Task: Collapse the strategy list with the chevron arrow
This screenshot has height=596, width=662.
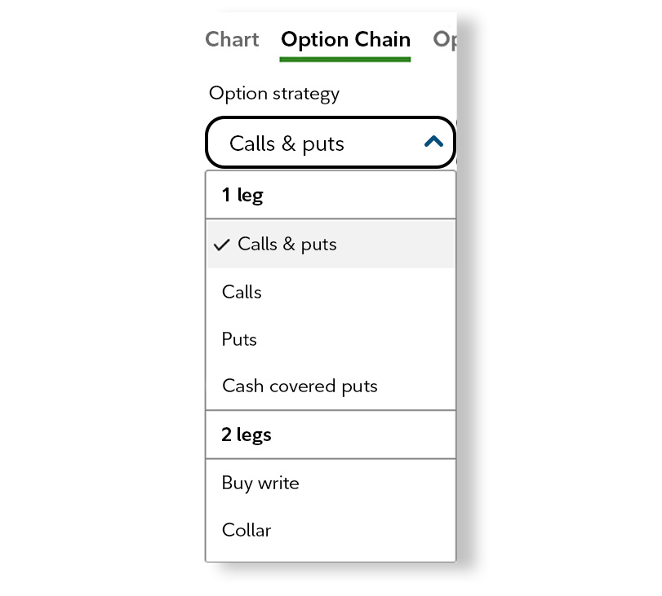Action: pyautogui.click(x=433, y=143)
